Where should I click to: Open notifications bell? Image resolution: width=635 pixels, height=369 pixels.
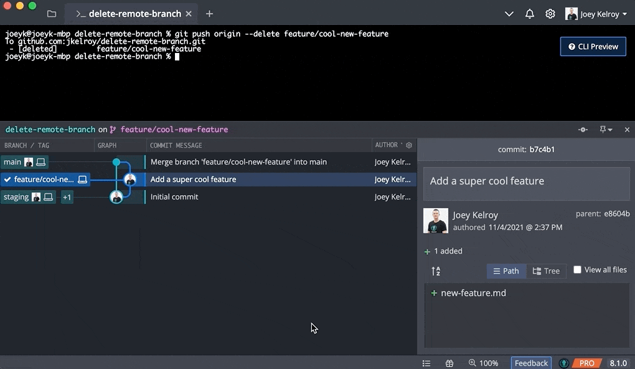point(530,14)
